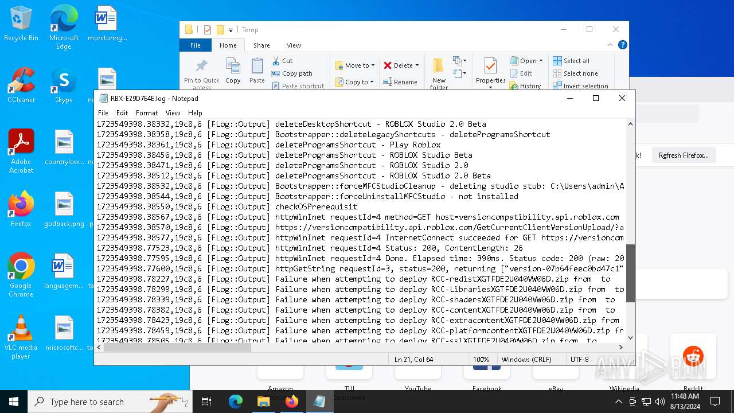Open Explorer Help question mark icon

pos(622,45)
